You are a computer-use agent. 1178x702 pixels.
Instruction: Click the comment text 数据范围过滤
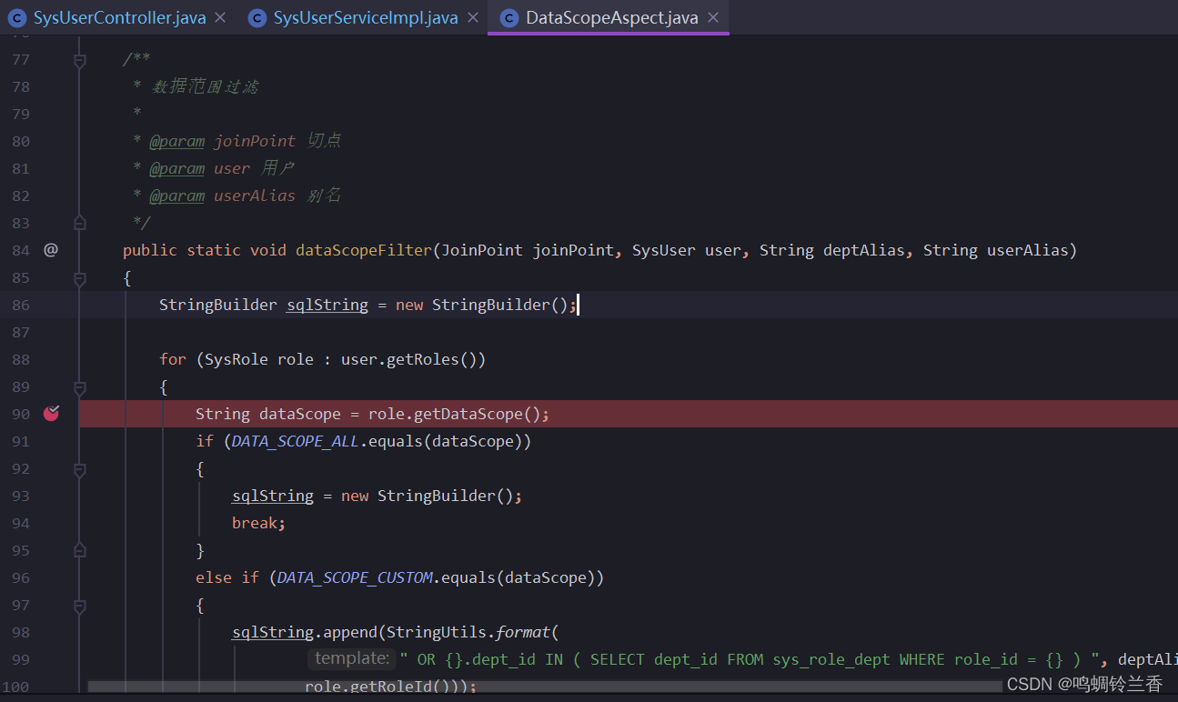[205, 86]
